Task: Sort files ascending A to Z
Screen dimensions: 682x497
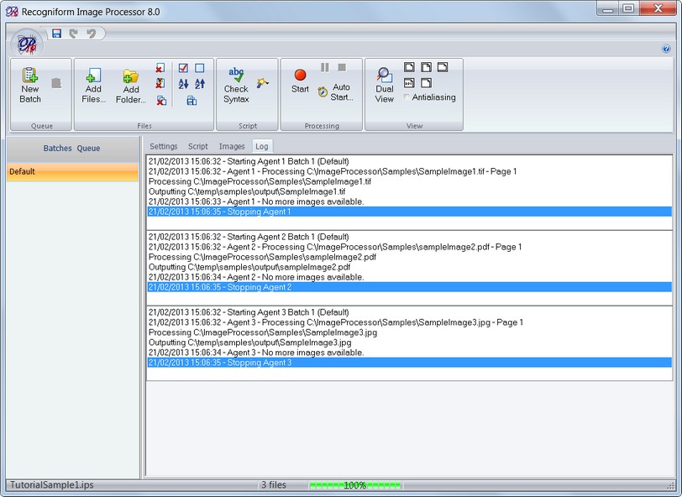Action: coord(184,83)
